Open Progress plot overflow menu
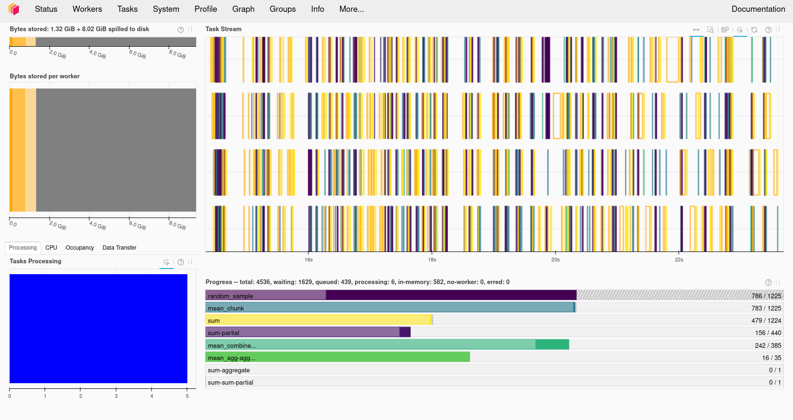Image resolution: width=793 pixels, height=420 pixels. pos(778,282)
